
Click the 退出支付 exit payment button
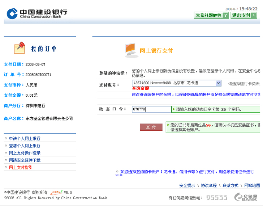pyautogui.click(x=243, y=16)
